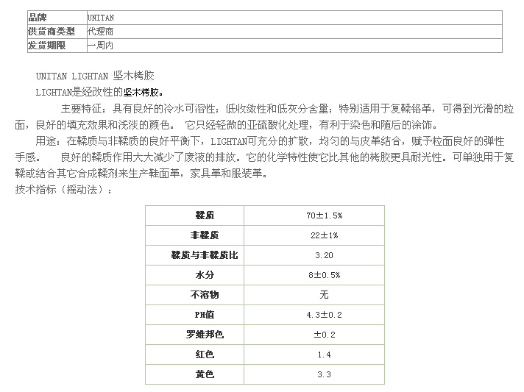This screenshot has width=524, height=392.
Task: Click the 技术指标（摇动法）heading text
Action: (x=65, y=190)
